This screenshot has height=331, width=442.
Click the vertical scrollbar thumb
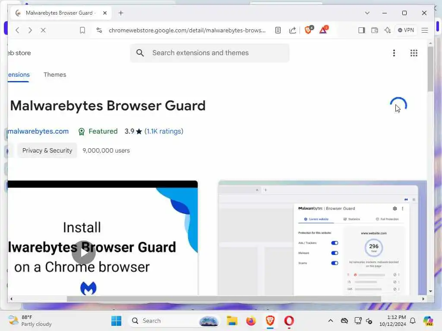point(430,69)
